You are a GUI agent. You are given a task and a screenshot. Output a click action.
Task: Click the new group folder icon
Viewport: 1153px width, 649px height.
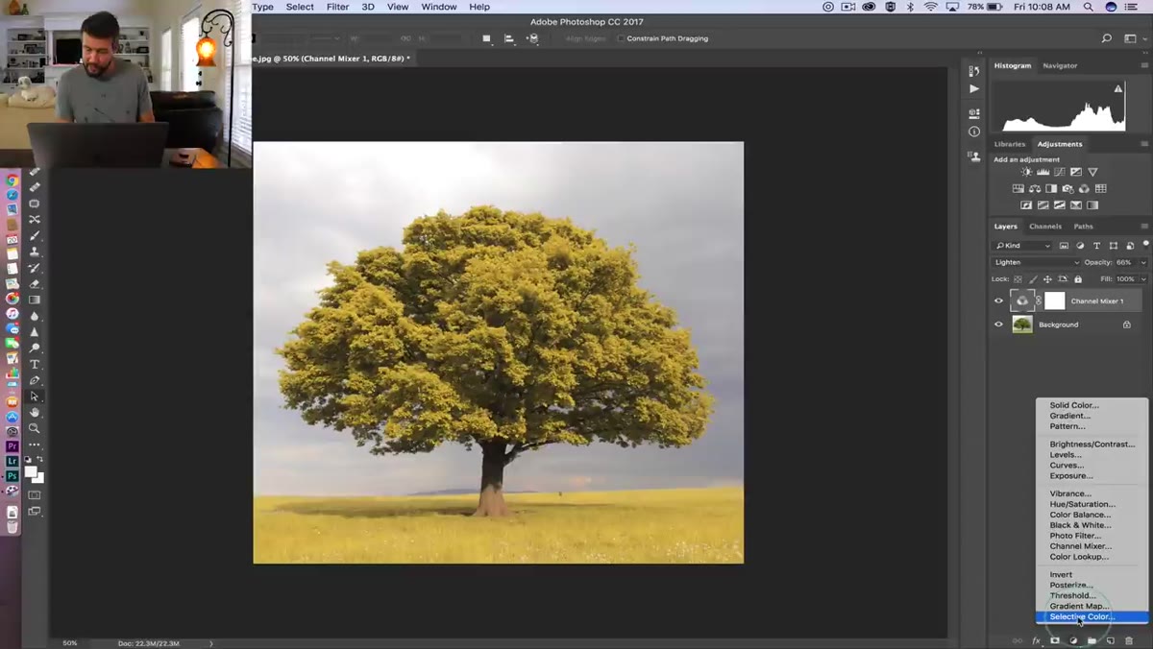(1092, 640)
